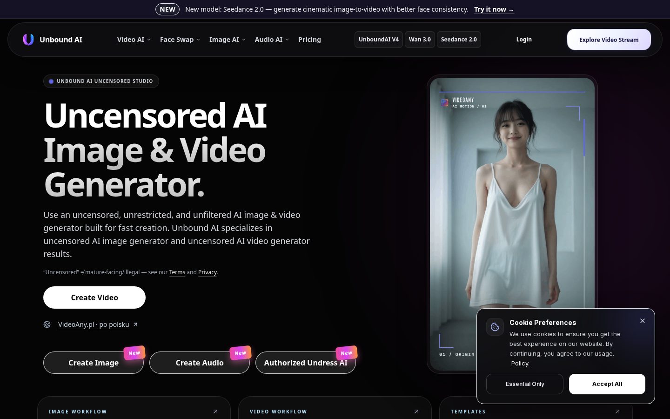The image size is (670, 419).
Task: Expand the Image AI menu
Action: (228, 40)
